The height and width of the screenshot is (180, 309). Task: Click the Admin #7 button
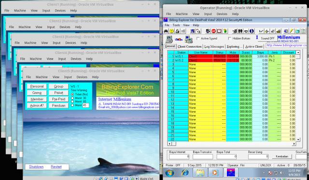pyautogui.click(x=37, y=105)
